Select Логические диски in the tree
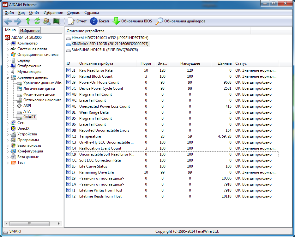Screen dimensions: 295x237 [39, 89]
